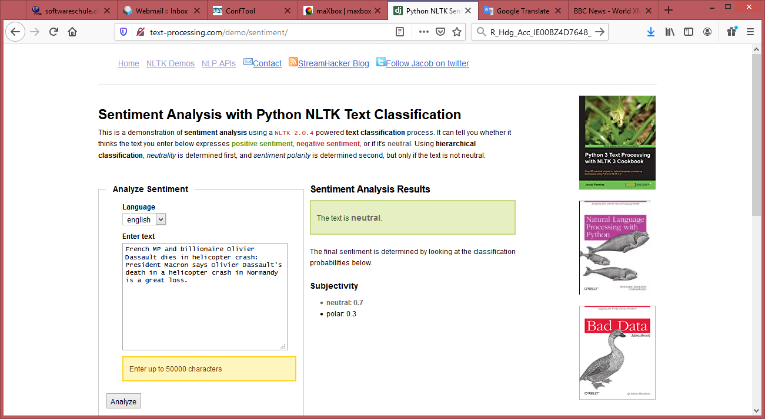Show the Library bookmarks and history
The width and height of the screenshot is (765, 419).
[x=670, y=32]
